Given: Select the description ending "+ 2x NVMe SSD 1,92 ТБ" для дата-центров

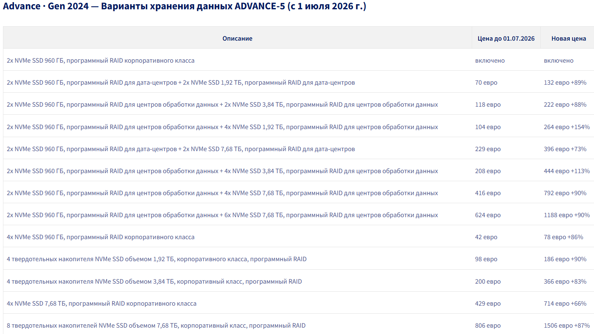Looking at the screenshot, I should (181, 83).
